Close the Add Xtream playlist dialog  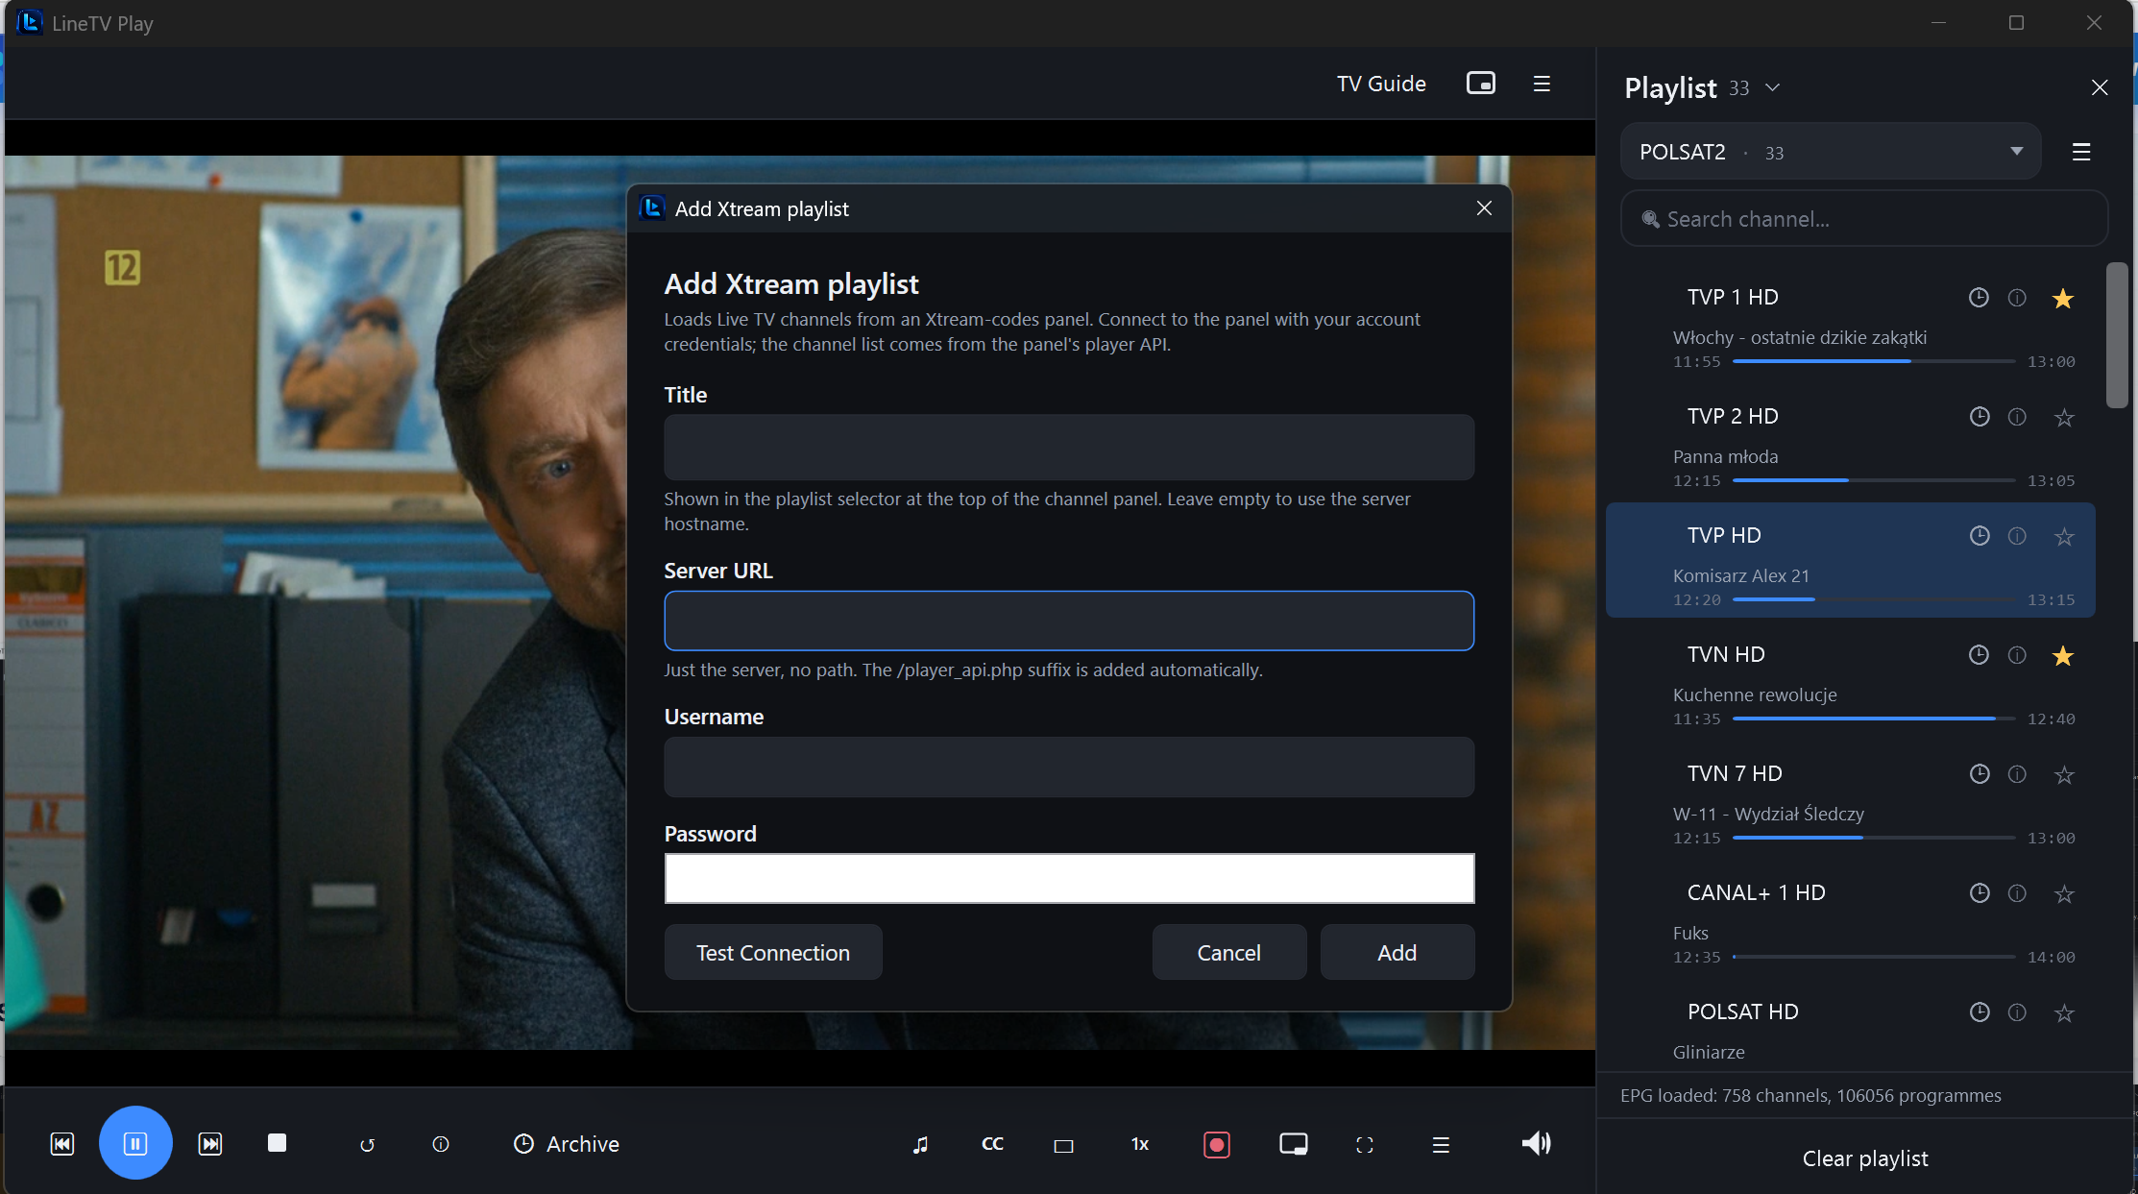pos(1484,208)
